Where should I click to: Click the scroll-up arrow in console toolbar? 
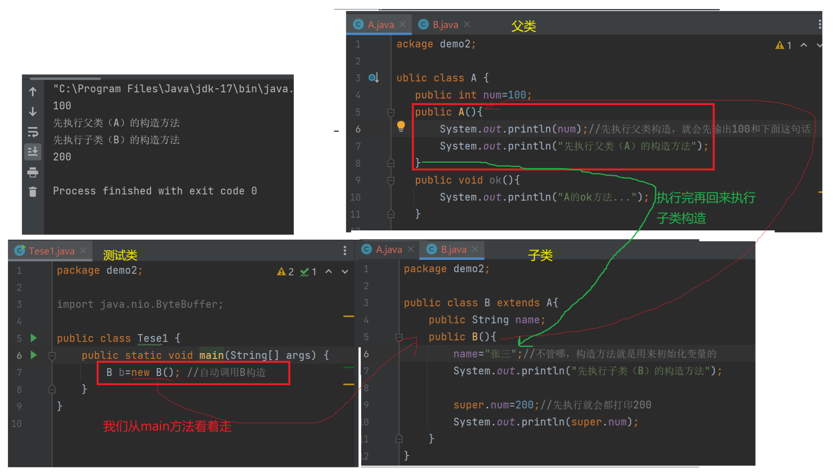(33, 91)
